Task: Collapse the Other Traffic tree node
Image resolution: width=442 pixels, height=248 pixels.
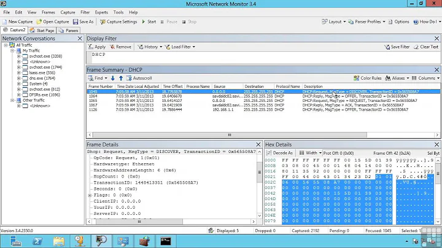Action: pos(12,100)
